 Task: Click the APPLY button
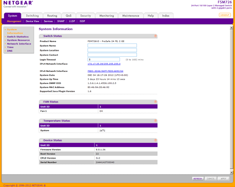(223, 179)
